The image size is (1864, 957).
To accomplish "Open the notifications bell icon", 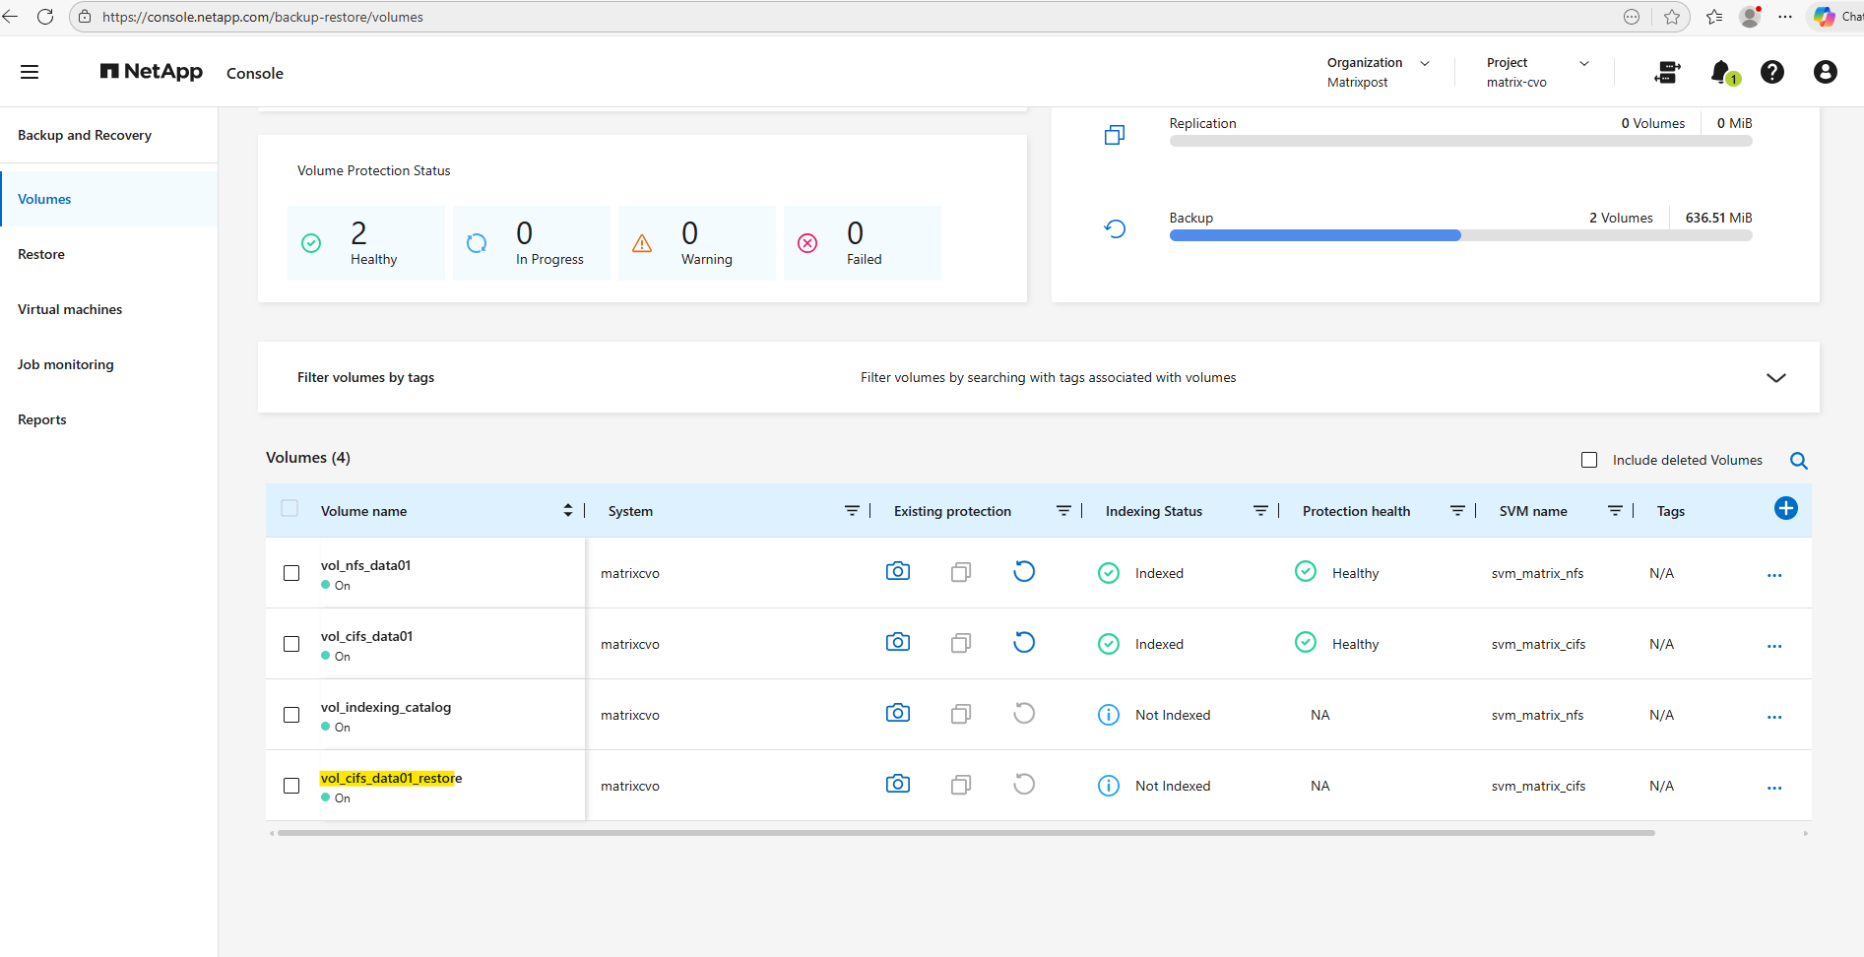I will 1721,72.
